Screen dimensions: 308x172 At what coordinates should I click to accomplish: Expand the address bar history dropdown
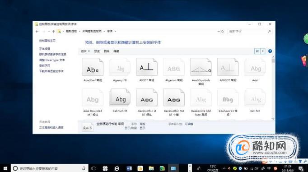219,32
